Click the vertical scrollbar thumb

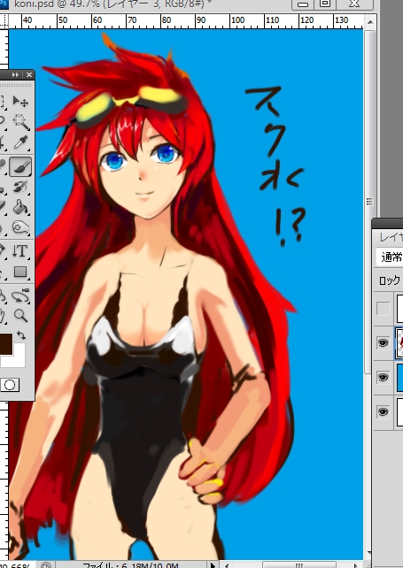click(369, 201)
